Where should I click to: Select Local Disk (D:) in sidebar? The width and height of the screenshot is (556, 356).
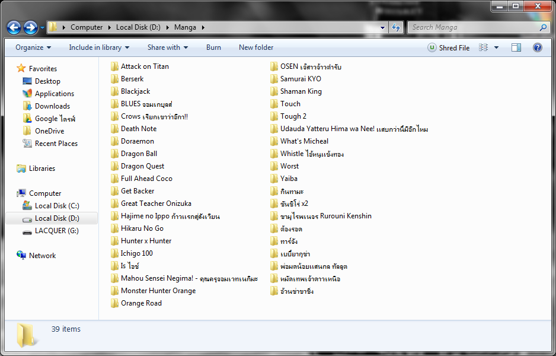point(52,218)
